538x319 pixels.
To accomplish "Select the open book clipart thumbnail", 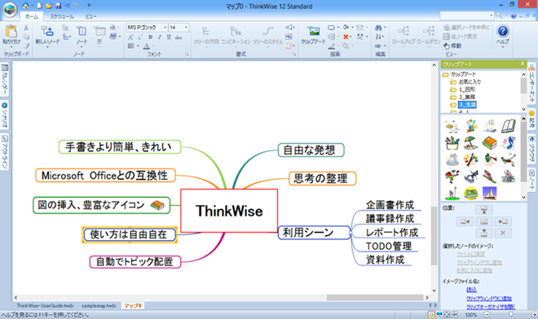I will 508,126.
